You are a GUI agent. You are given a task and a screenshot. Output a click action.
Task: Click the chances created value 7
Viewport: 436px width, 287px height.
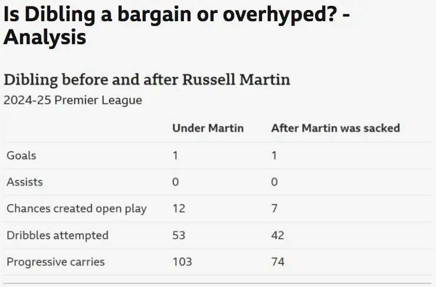(275, 209)
